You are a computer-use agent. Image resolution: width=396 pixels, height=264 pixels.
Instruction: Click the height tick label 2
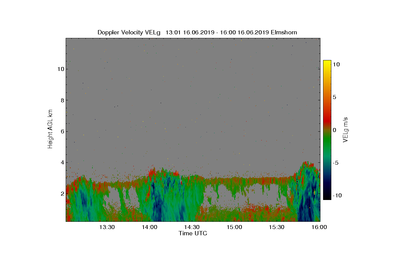tap(62, 193)
